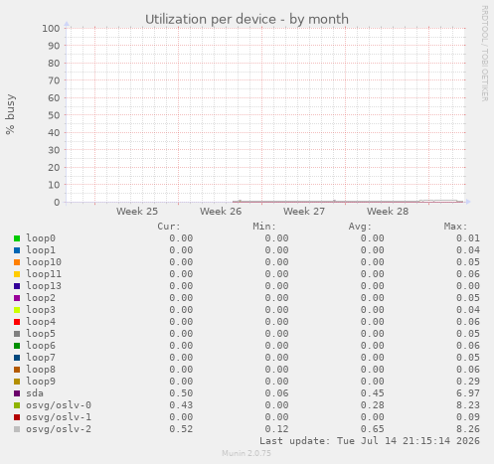Click the loop8 brown legend swatch
This screenshot has height=464, width=494.
click(17, 370)
